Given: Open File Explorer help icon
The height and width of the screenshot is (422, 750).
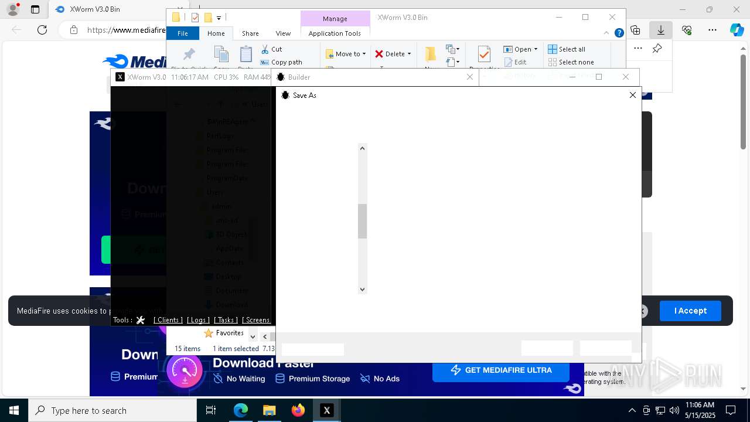Looking at the screenshot, I should tap(619, 33).
